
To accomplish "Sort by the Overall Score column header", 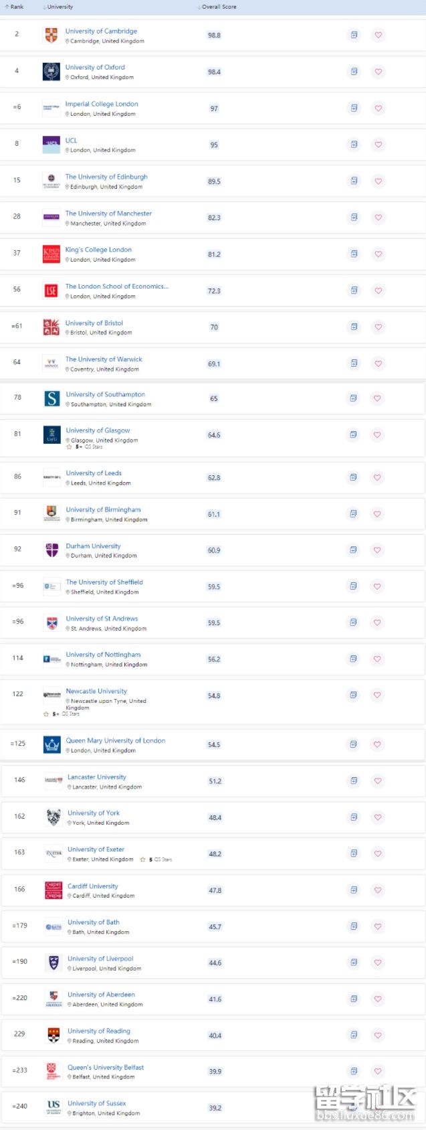I will click(217, 7).
